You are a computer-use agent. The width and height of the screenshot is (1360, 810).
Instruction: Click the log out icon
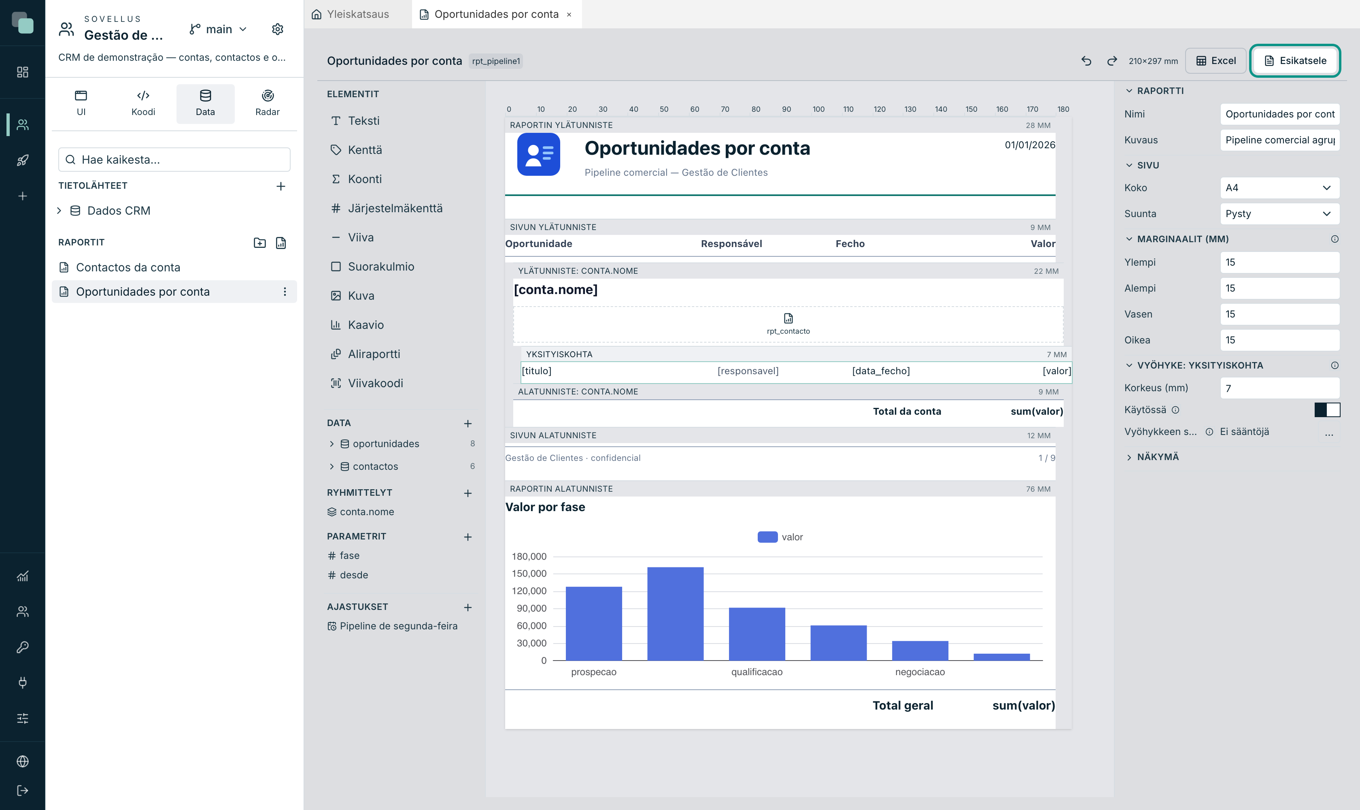[x=22, y=790]
